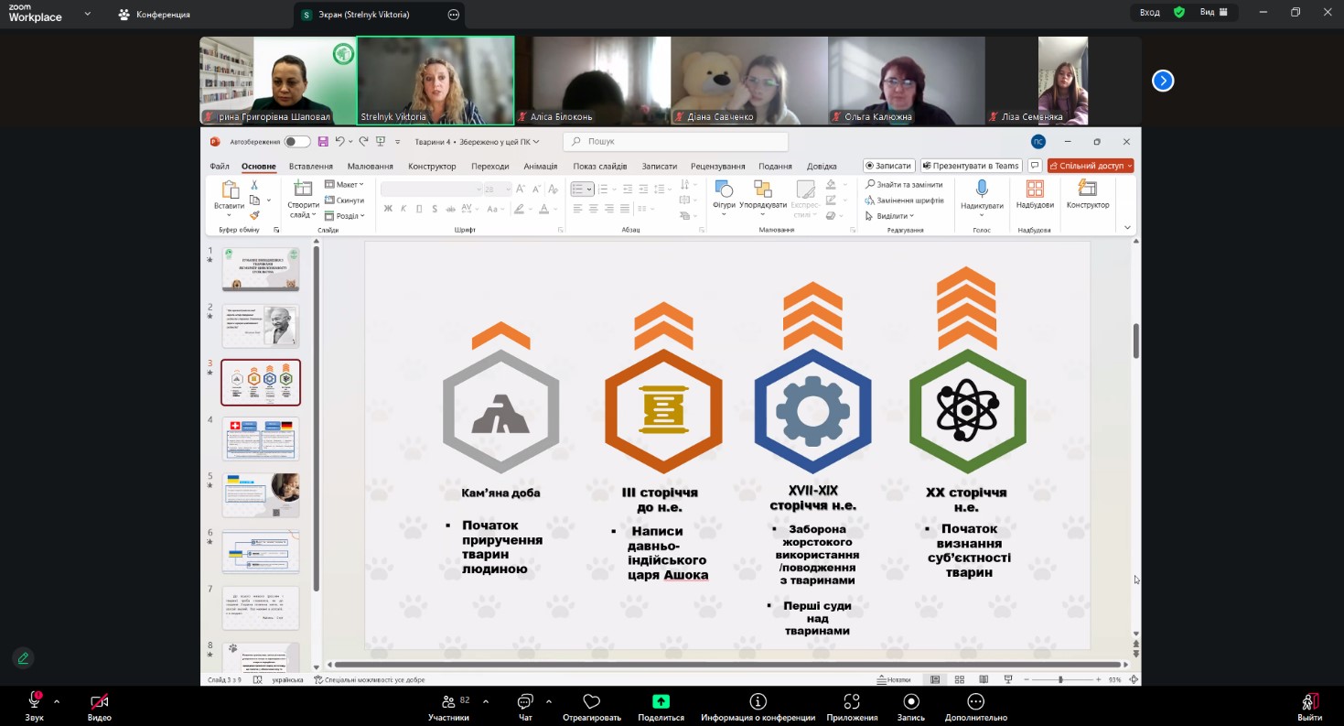Viewport: 1344px width, 726px height.
Task: Select slide 4 thumbnail with flags
Action: tap(261, 439)
